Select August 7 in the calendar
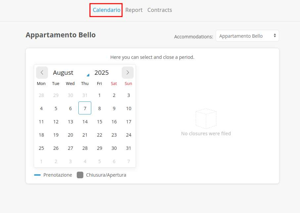This screenshot has width=300, height=213. (x=85, y=108)
